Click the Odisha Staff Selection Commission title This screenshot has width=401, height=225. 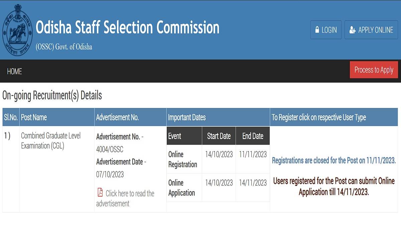point(127,28)
